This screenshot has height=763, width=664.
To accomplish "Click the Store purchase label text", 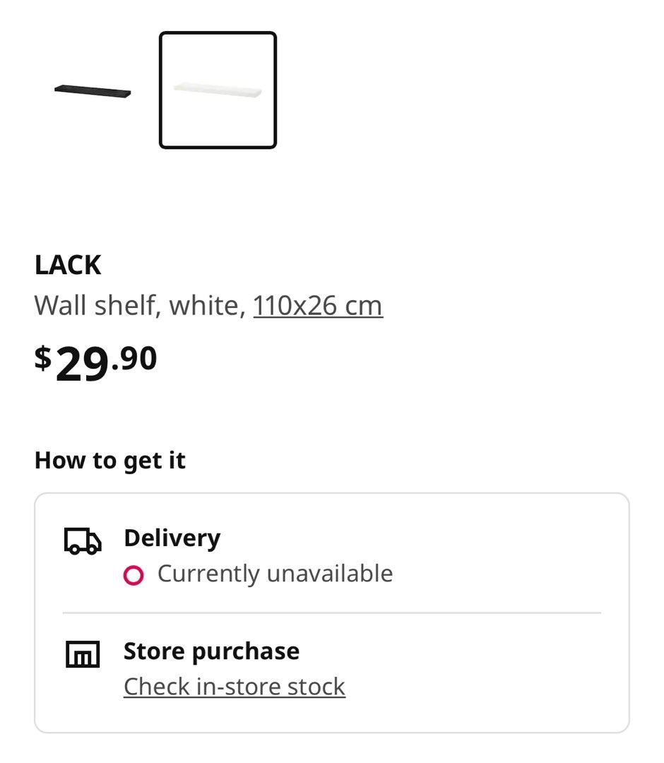I will tap(211, 651).
